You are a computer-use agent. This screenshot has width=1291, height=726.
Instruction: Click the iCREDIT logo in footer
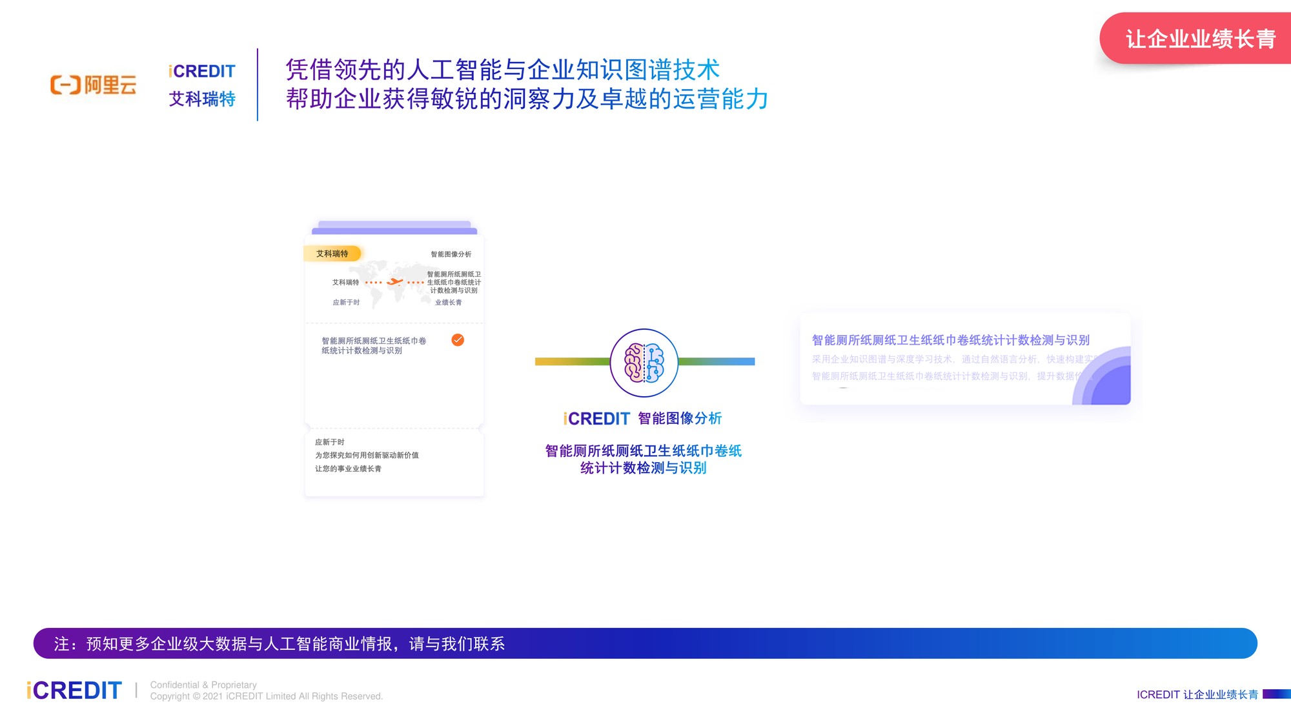[74, 691]
